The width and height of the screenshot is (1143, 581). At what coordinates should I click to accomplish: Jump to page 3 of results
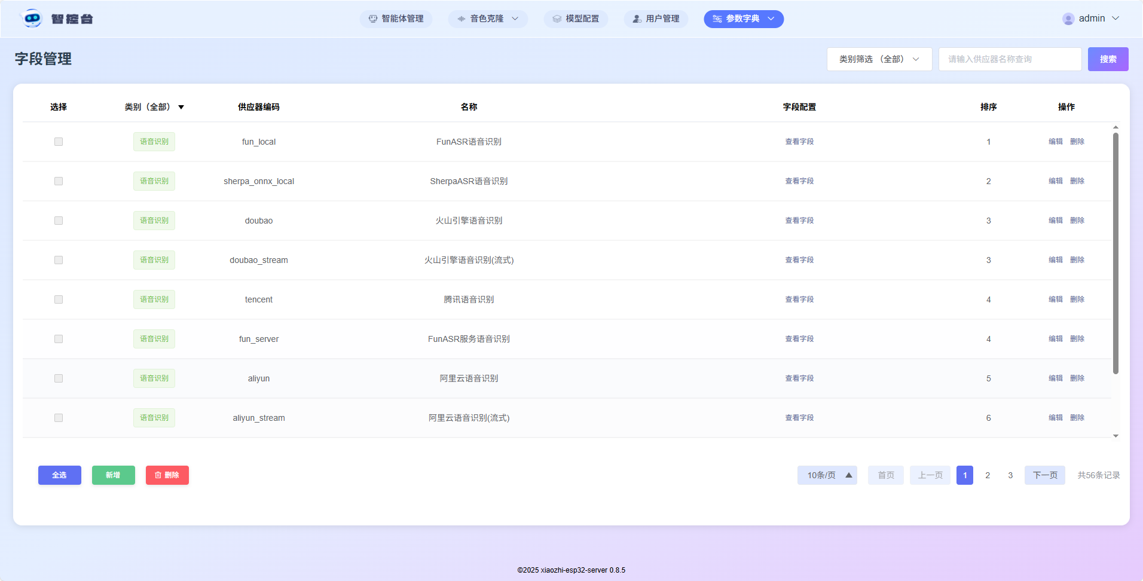point(1010,475)
